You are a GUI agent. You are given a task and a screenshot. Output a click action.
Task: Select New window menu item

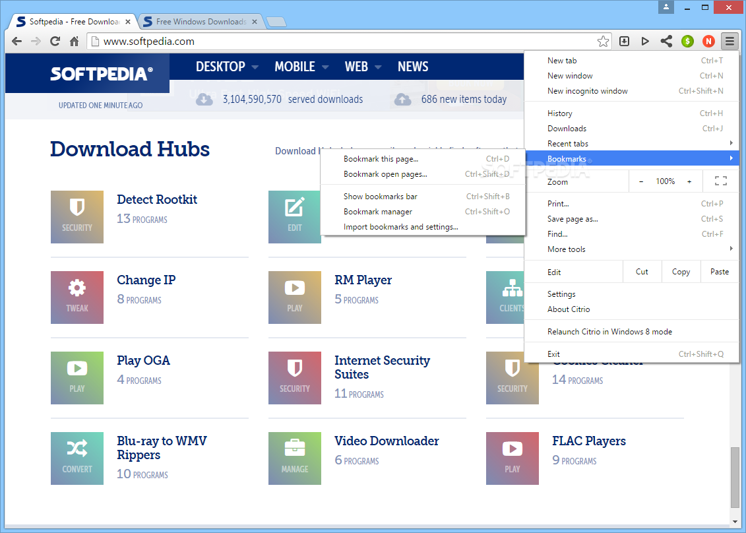click(x=632, y=76)
